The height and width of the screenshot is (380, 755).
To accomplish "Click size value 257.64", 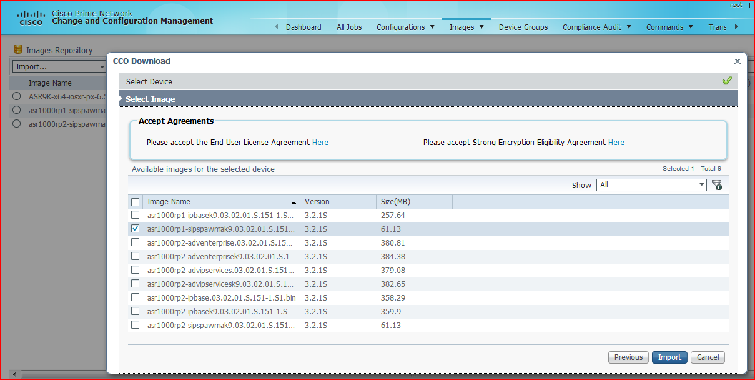I will (393, 215).
